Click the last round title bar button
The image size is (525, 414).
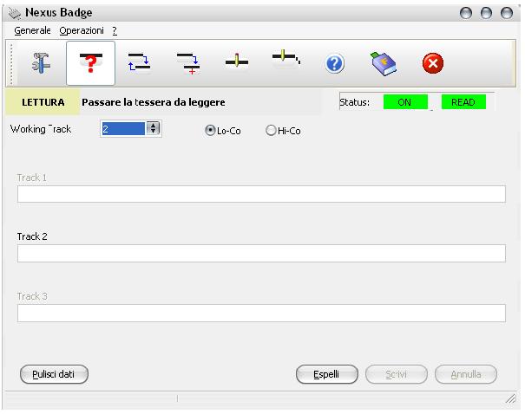click(507, 13)
